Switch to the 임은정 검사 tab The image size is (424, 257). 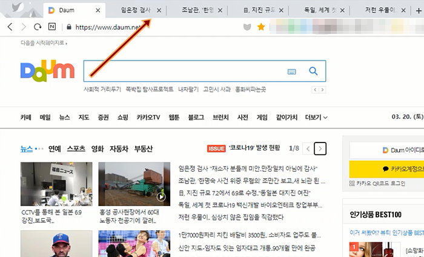pos(135,10)
